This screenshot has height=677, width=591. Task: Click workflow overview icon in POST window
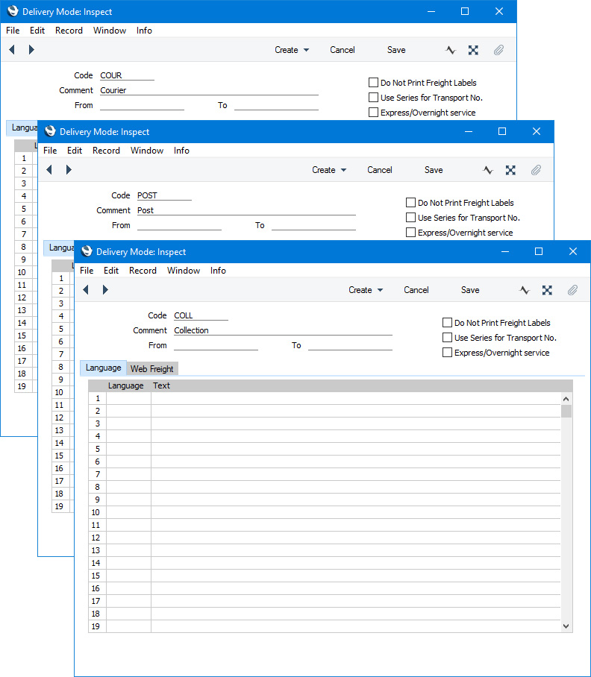(x=510, y=170)
